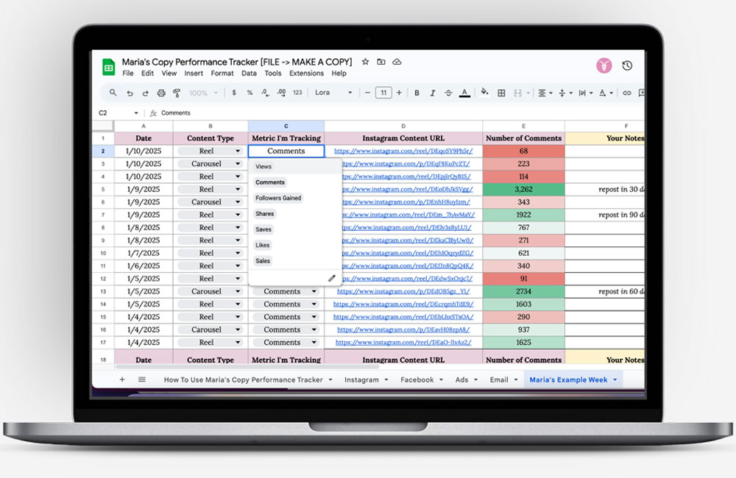Viewport: 736px width, 478px height.
Task: Click the print icon in toolbar
Action: [160, 93]
